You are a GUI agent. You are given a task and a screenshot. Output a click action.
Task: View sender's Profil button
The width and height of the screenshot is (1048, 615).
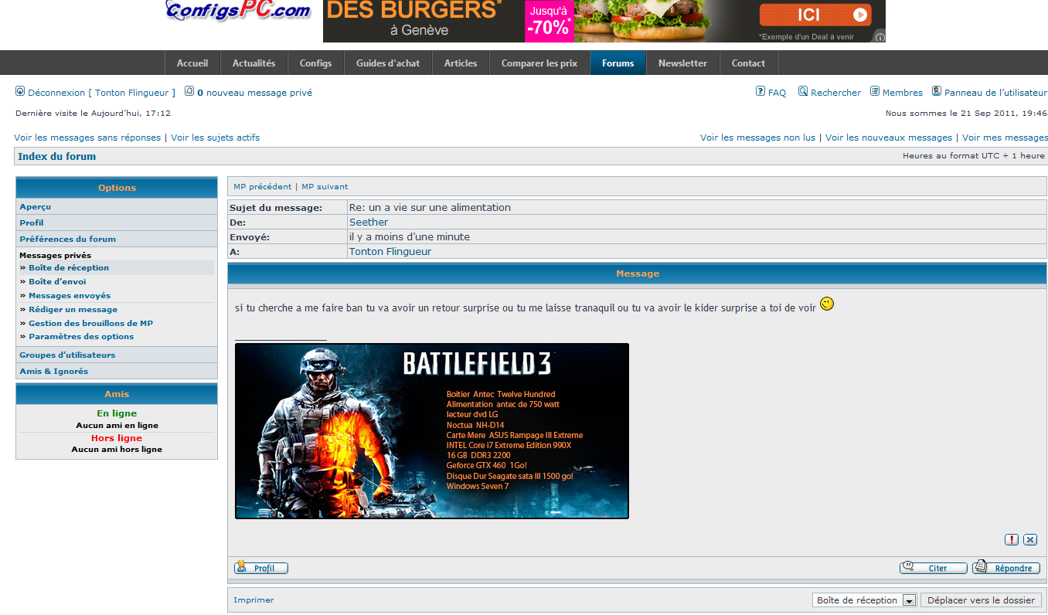click(261, 568)
